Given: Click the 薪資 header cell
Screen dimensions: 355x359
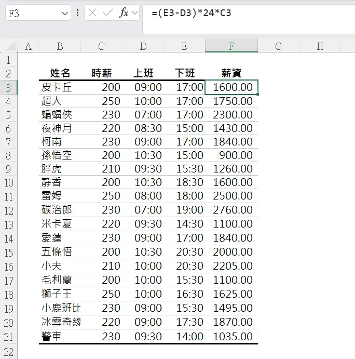Looking at the screenshot, I should 231,73.
